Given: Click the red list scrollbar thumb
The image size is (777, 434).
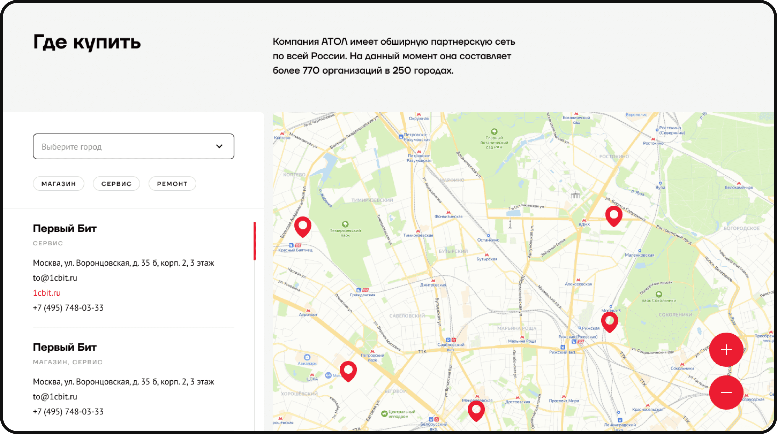Looking at the screenshot, I should point(255,241).
